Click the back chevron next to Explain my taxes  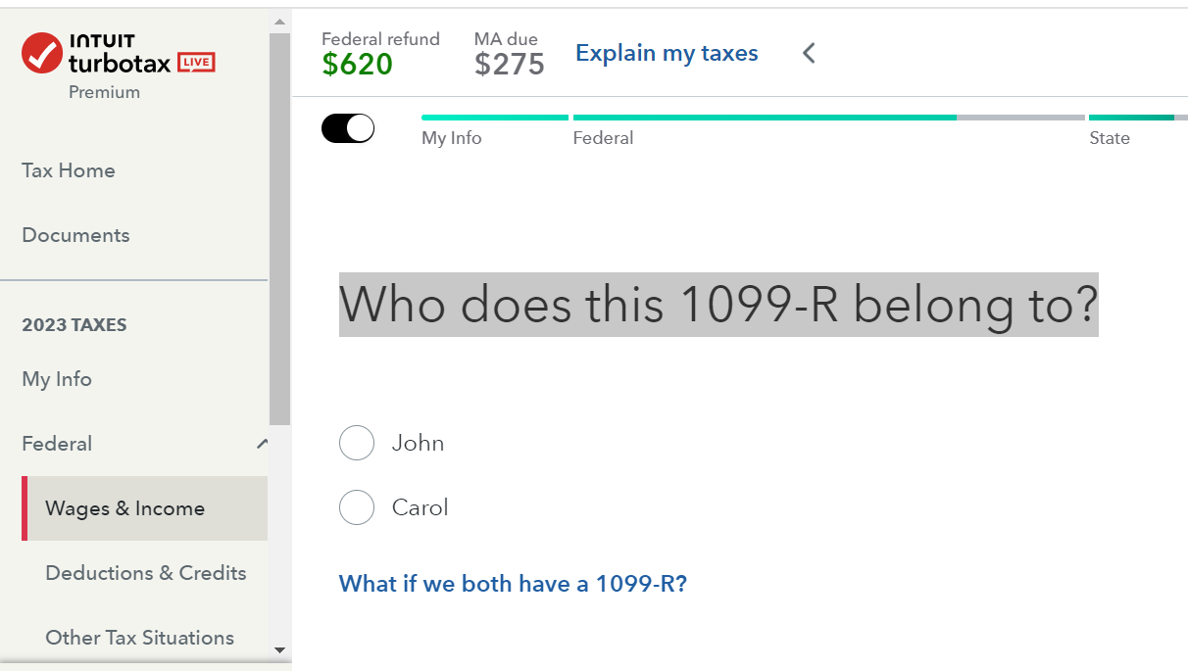click(x=809, y=53)
